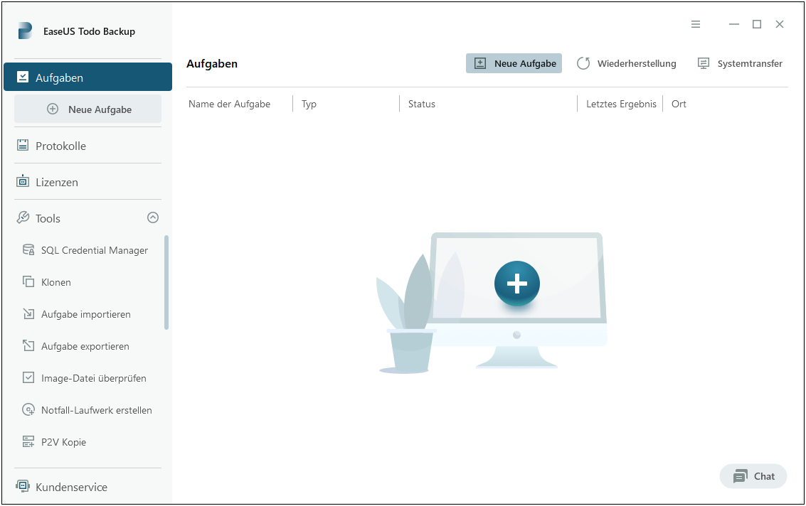The image size is (806, 506).
Task: Open the Chat button
Action: [753, 476]
